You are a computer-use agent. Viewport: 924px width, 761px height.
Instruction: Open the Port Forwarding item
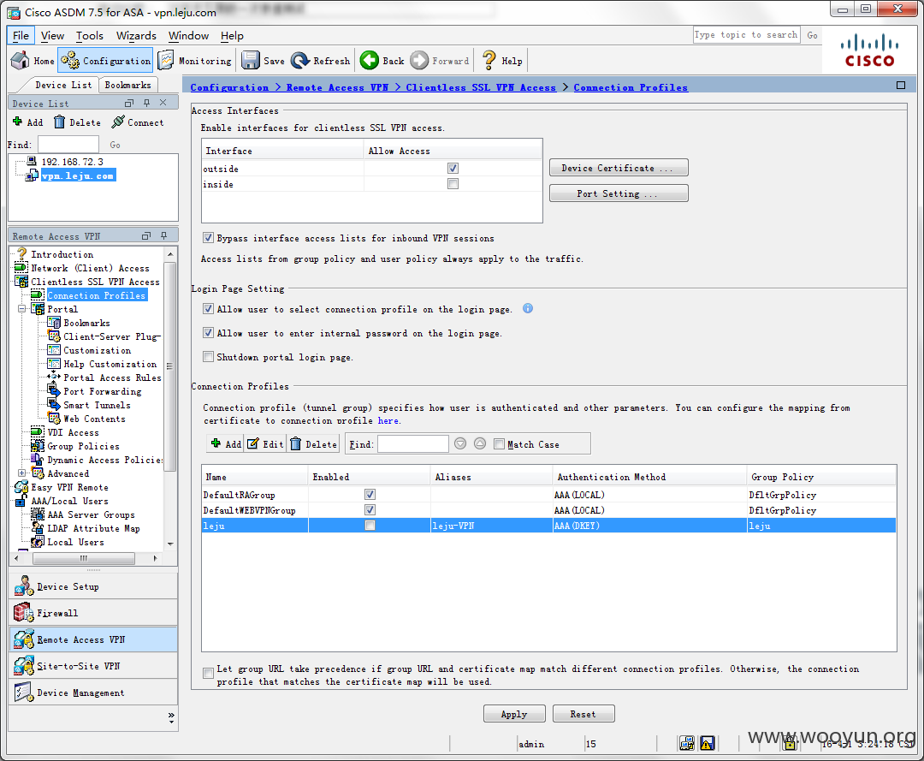103,391
